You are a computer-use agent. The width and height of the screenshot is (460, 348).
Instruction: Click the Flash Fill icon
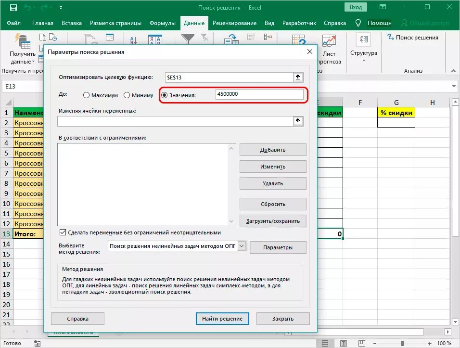coord(251,37)
